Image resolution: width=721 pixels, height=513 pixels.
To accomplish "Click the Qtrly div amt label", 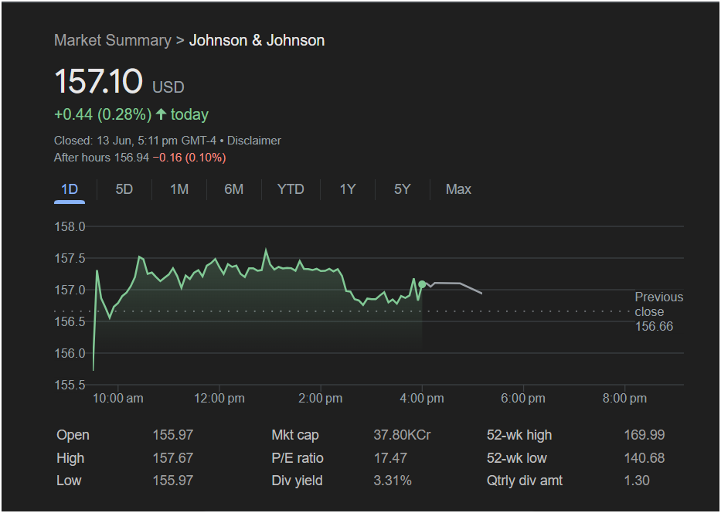I will coord(525,481).
